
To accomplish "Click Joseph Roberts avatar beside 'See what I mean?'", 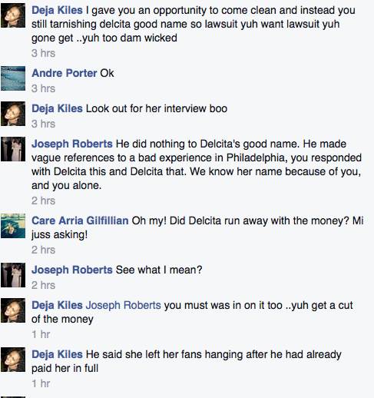I will coord(13,275).
